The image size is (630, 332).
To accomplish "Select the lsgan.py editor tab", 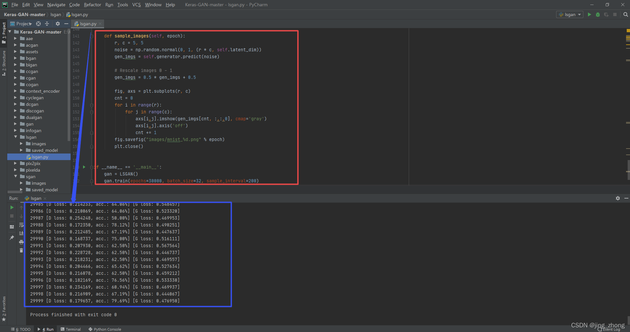I will pyautogui.click(x=87, y=24).
